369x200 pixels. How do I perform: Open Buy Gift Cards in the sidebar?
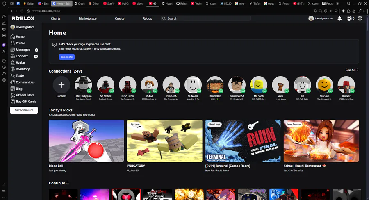click(23, 102)
